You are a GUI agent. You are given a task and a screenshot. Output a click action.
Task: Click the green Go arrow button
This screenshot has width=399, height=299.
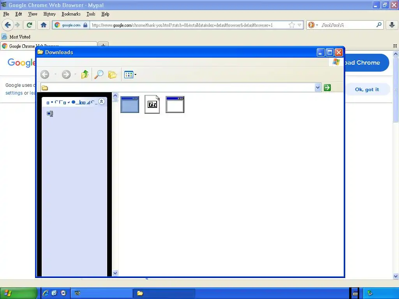[x=327, y=88]
